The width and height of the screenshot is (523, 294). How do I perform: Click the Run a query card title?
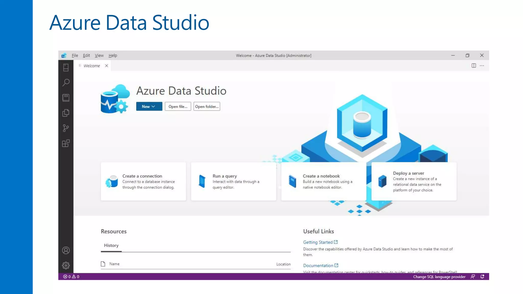pyautogui.click(x=225, y=176)
